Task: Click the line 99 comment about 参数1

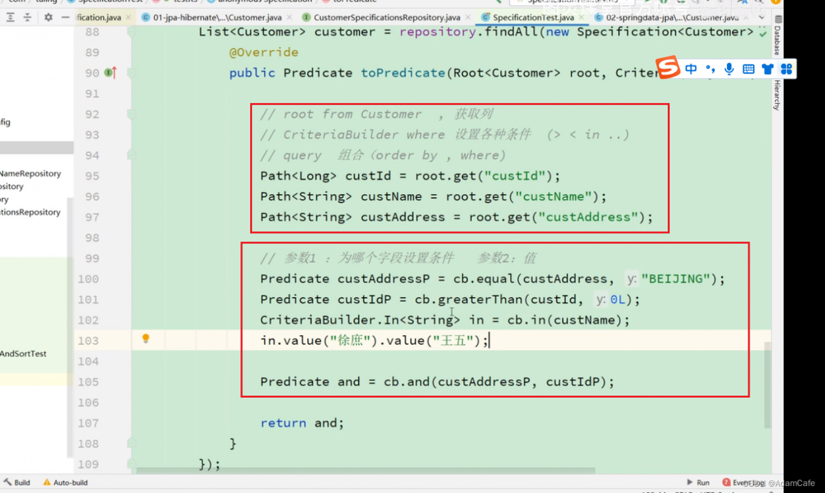Action: click(398, 258)
